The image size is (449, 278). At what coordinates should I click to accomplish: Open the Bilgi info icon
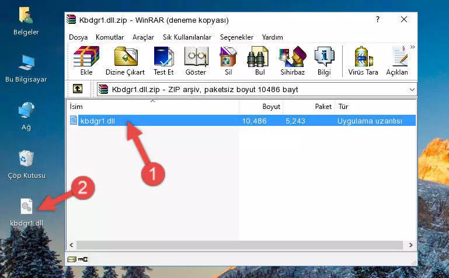tap(324, 57)
